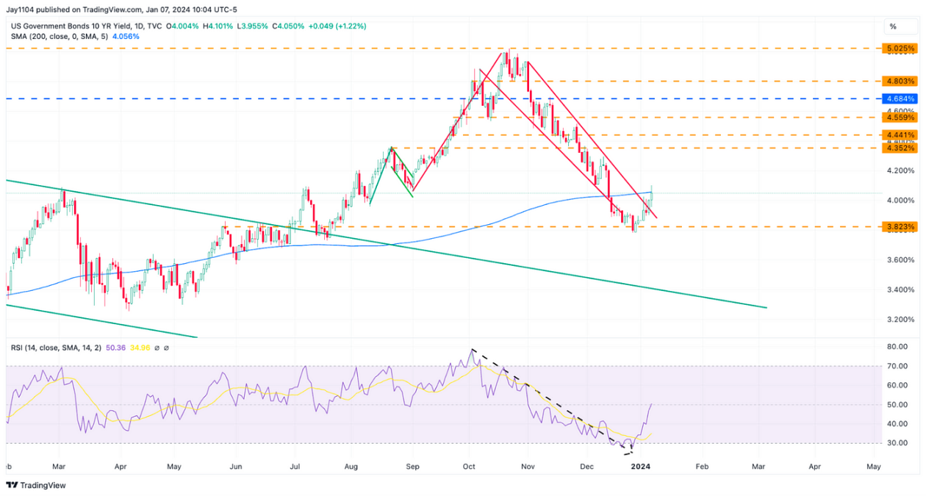Click the 70.00 level on RSI scale
Image resolution: width=926 pixels, height=496 pixels.
[x=897, y=366]
